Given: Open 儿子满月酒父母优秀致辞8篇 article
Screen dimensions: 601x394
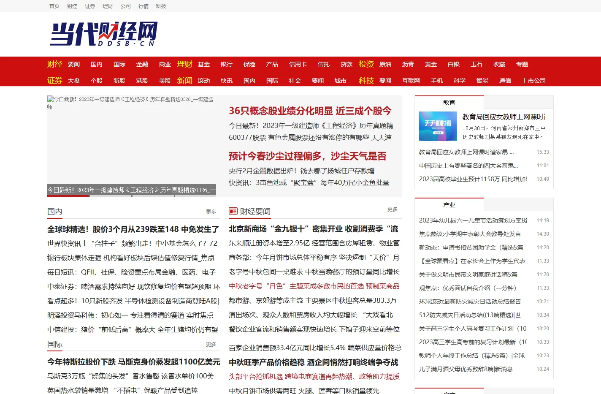Looking at the screenshot, I should click(466, 369).
